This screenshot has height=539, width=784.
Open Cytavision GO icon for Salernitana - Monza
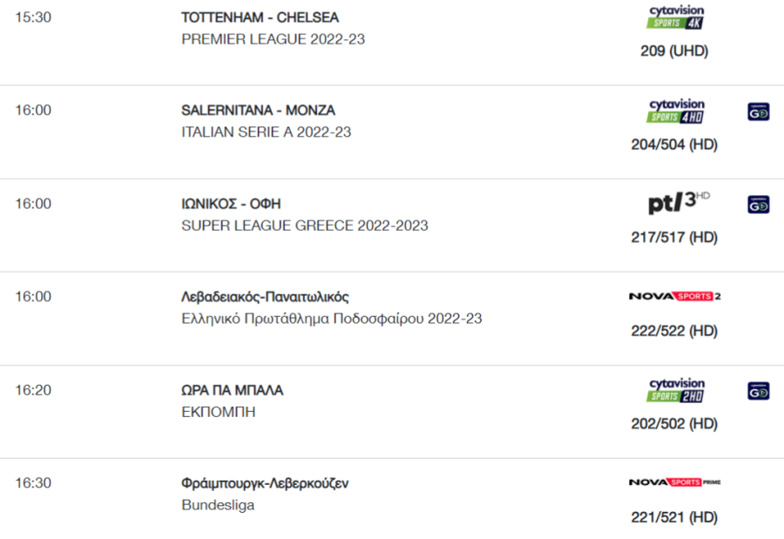coord(759,111)
